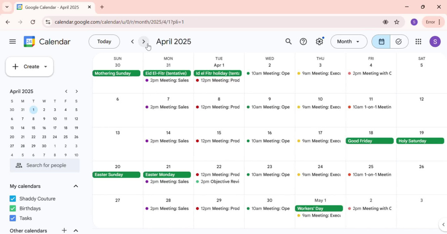Toggle Birthdays calendar checkbox
This screenshot has width=447, height=234.
13,209
